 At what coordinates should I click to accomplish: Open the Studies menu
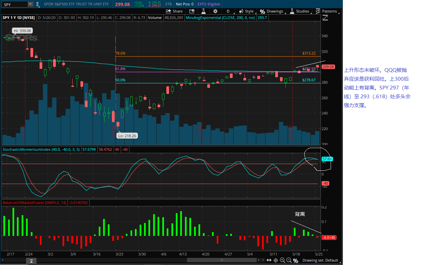300,11
